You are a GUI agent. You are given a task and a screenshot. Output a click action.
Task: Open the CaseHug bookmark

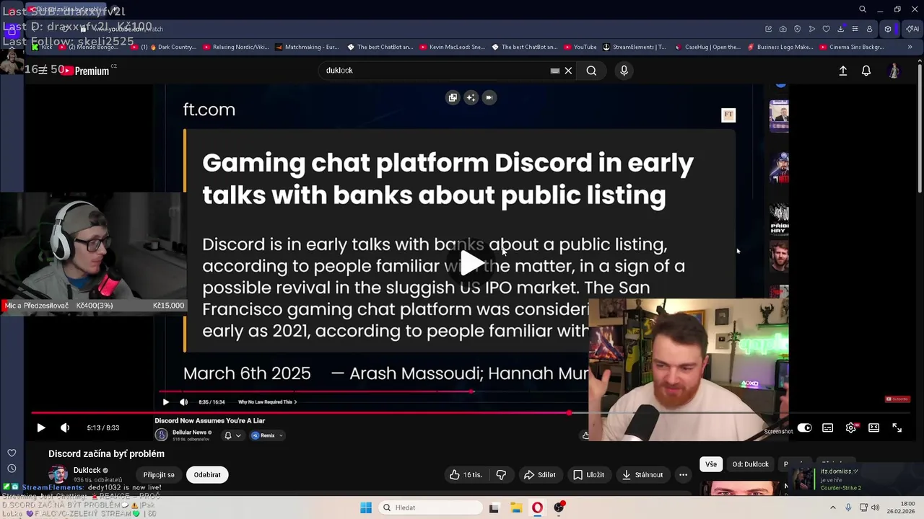pos(707,47)
